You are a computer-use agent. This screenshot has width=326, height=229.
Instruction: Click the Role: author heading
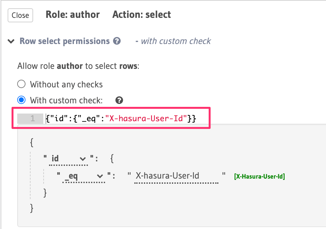(73, 15)
